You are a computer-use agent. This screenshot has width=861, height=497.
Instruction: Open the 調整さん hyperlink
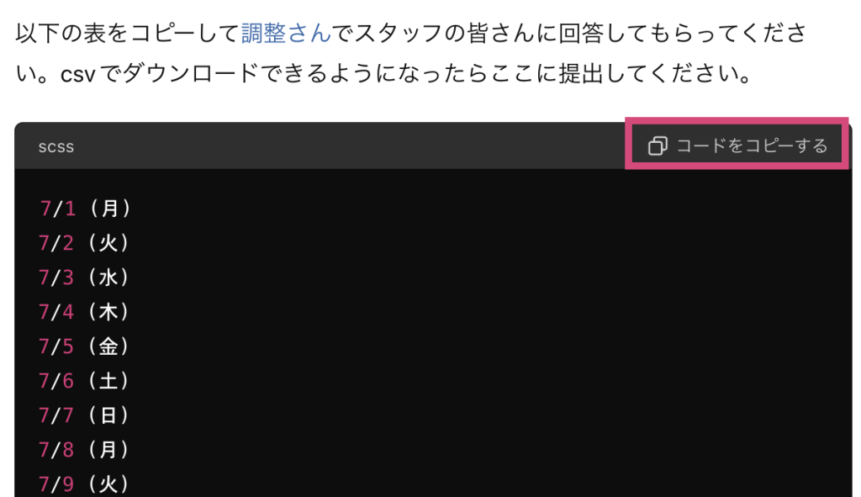pos(286,34)
